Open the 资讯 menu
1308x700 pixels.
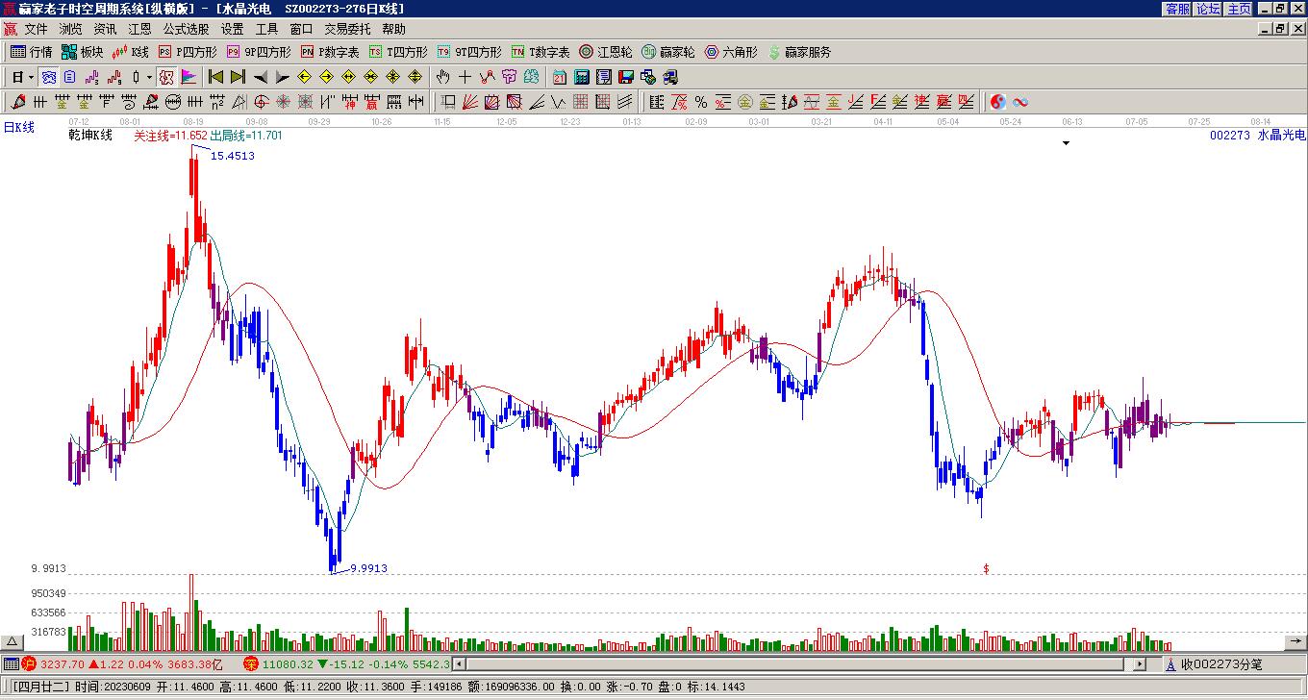(106, 30)
